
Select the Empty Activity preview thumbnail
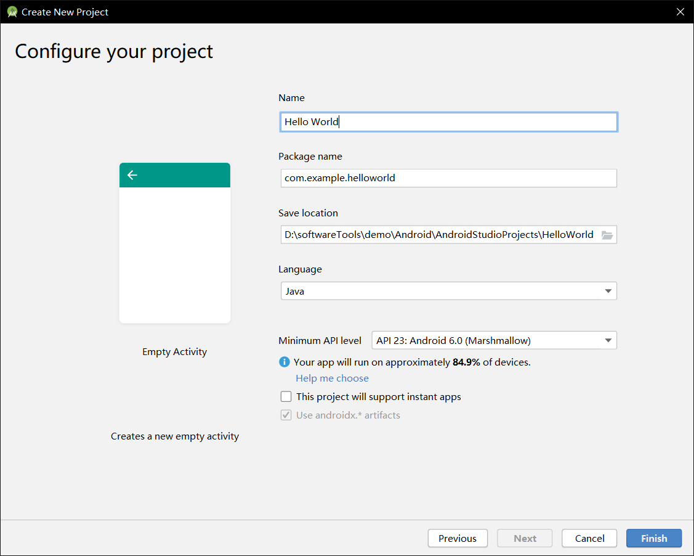pyautogui.click(x=175, y=243)
